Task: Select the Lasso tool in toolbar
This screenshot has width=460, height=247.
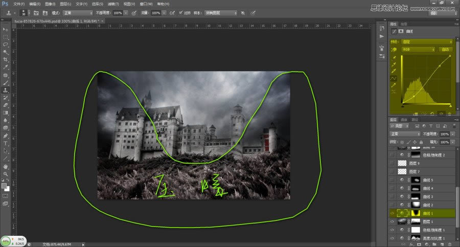Action: click(6, 44)
